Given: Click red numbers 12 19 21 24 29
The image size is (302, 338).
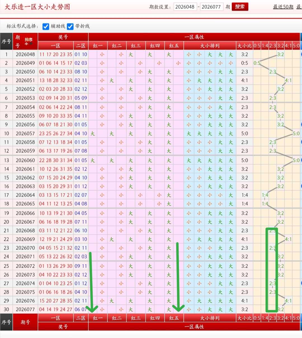Looking at the screenshot, I should [x=56, y=239].
